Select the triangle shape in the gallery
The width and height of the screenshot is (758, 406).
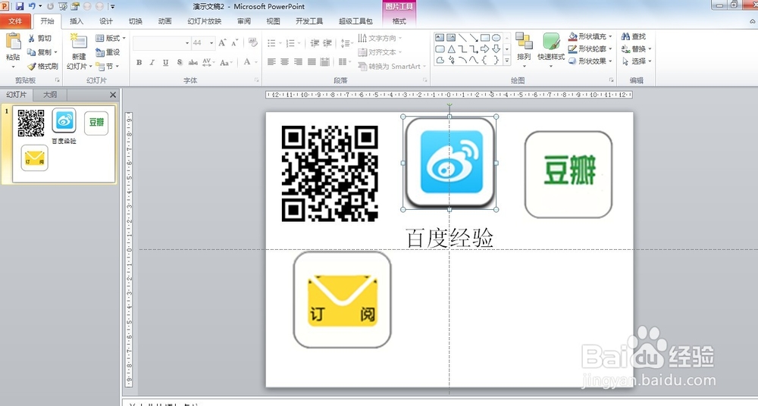[451, 48]
